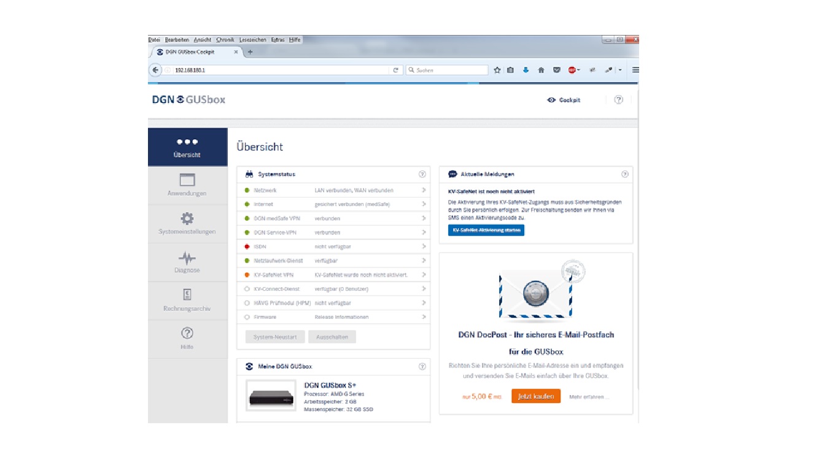819x460 pixels.
Task: Expand the DGN Service-VPN row chevron
Action: pos(424,232)
